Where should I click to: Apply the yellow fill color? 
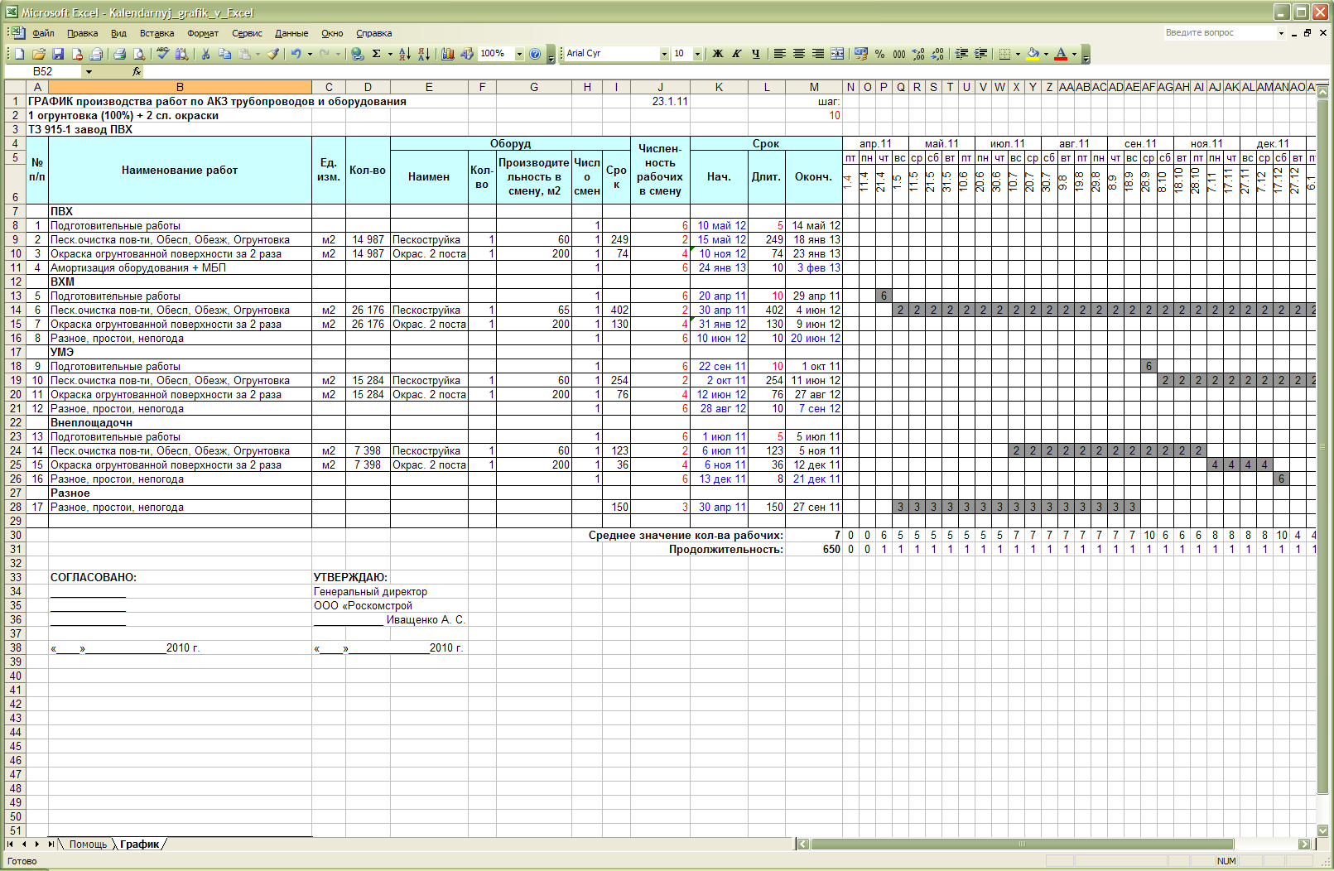1033,54
